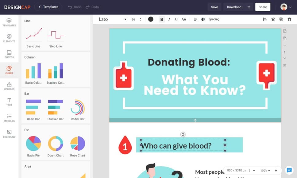Toggle underline text formatting
The width and height of the screenshot is (297, 178).
tap(176, 19)
